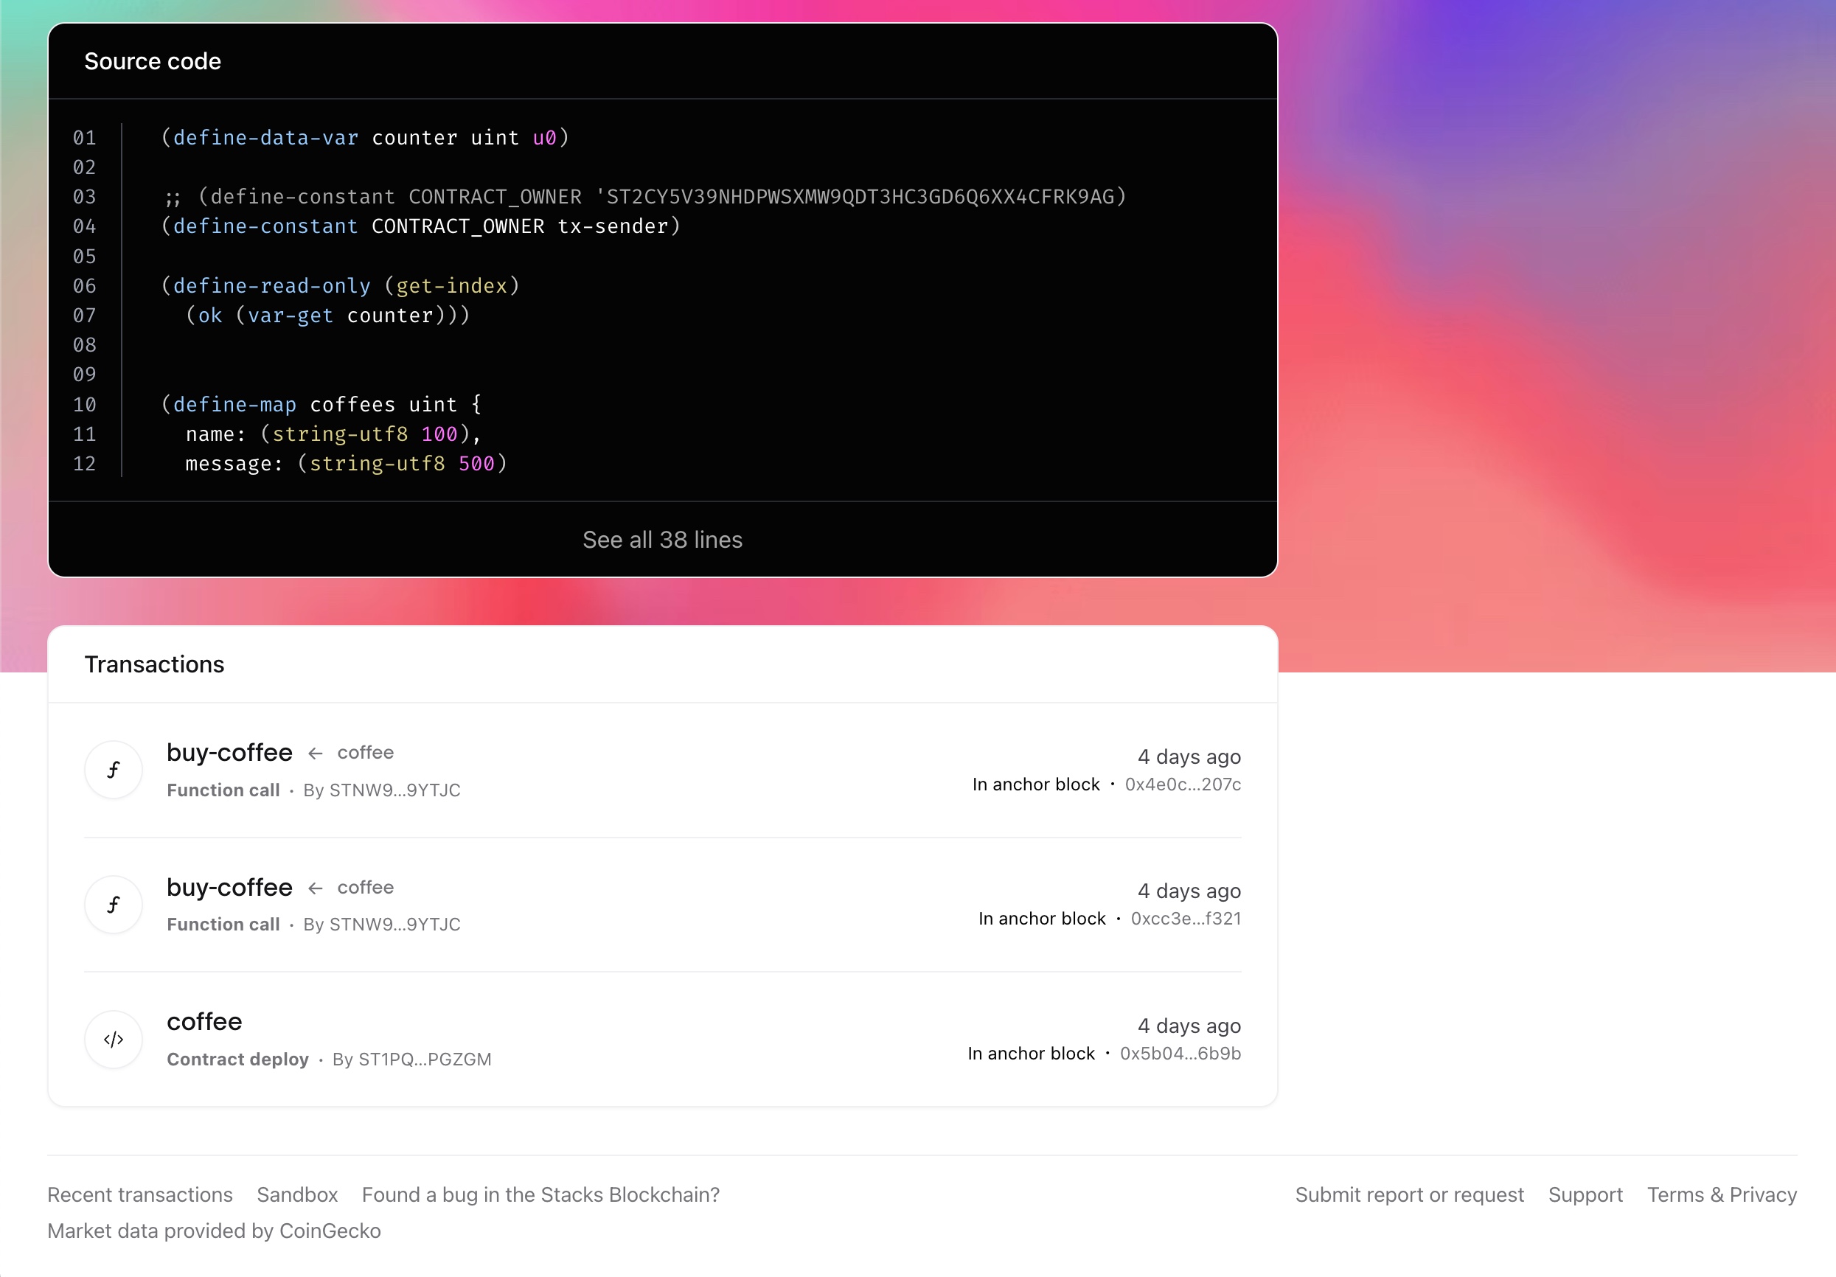Open the Support footer link
The height and width of the screenshot is (1277, 1836).
[1585, 1194]
